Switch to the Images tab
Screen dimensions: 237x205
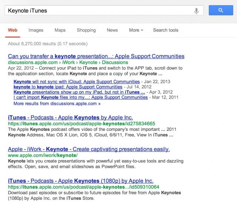click(36, 30)
